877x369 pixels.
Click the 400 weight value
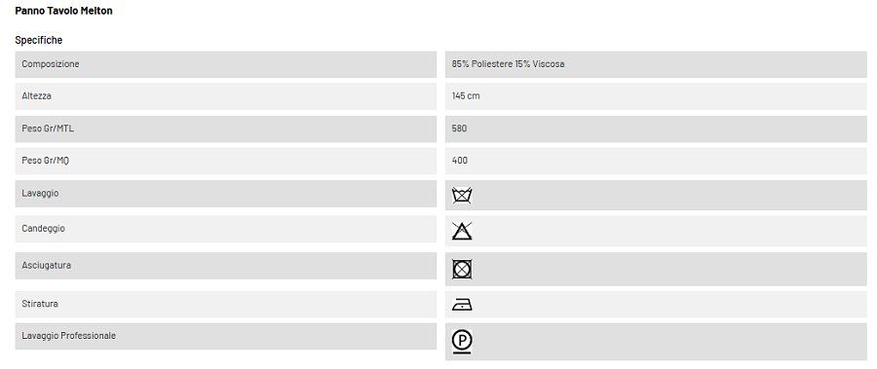460,161
